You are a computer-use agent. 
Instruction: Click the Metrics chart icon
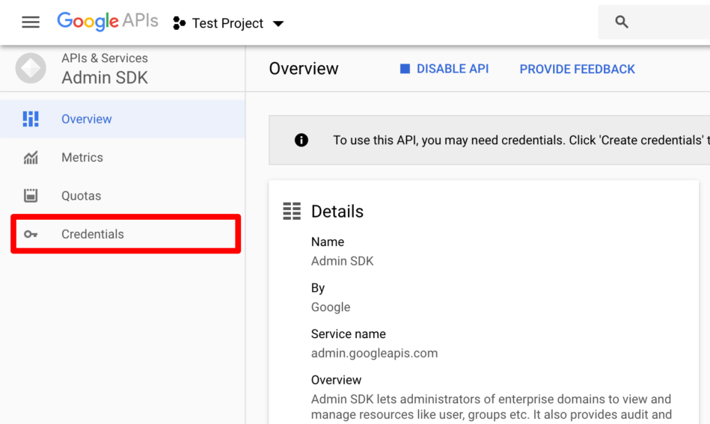(x=31, y=158)
